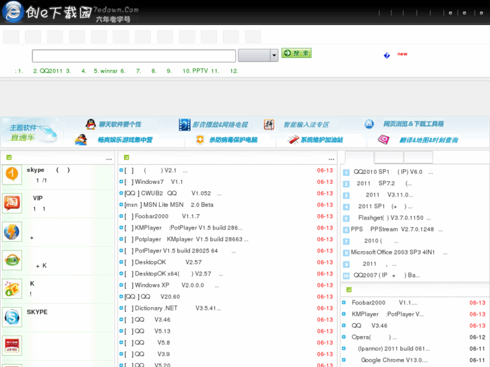This screenshot has width=490, height=367.
Task: Click the red book icon in left list
Action: click(12, 345)
